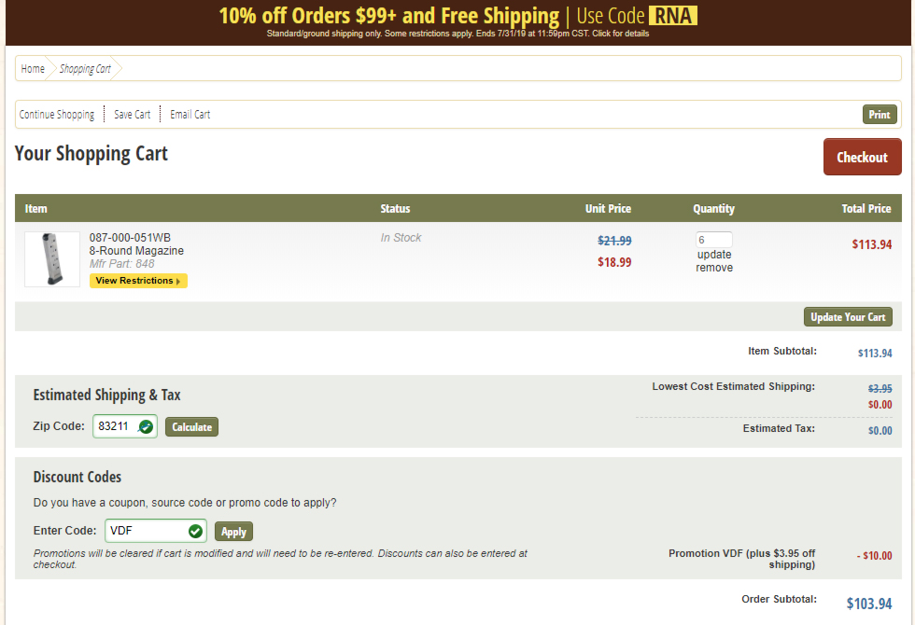This screenshot has width=915, height=625.
Task: Print the shopping cart
Action: click(880, 114)
